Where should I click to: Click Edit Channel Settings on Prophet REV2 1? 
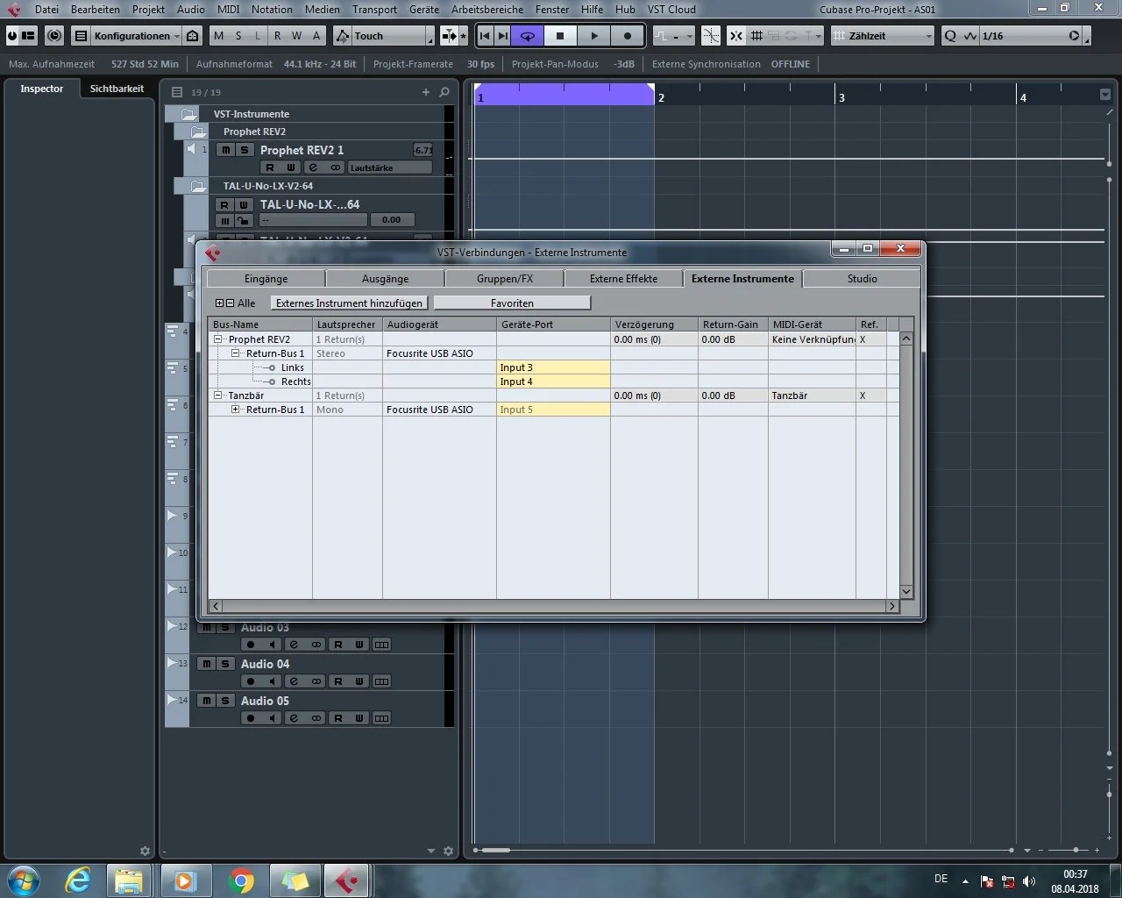point(313,167)
